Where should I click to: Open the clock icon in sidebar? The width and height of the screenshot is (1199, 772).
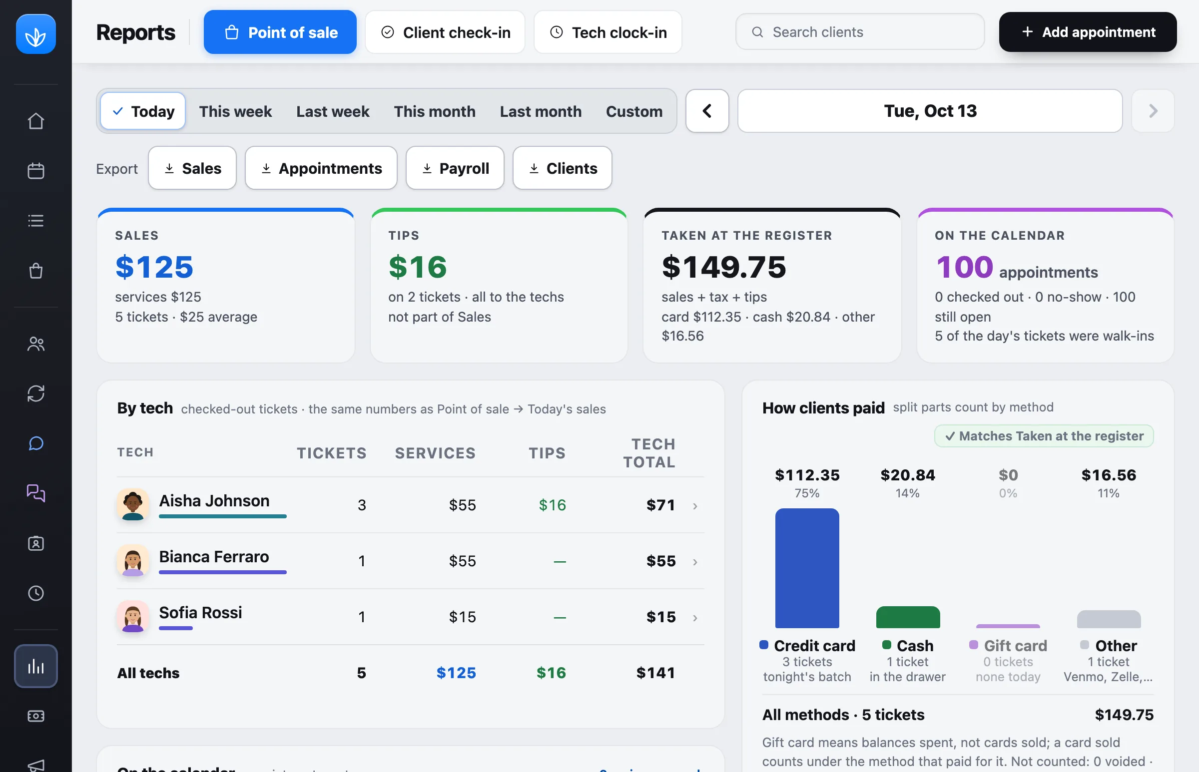pyautogui.click(x=35, y=594)
